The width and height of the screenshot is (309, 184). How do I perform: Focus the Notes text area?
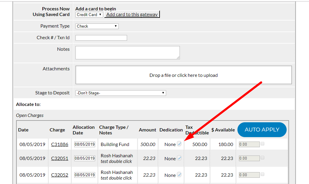127,53
